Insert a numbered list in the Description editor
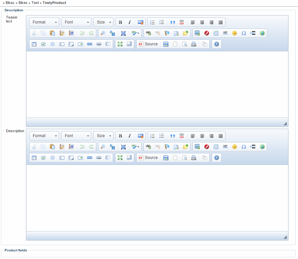This screenshot has width=298, height=259. point(152,136)
